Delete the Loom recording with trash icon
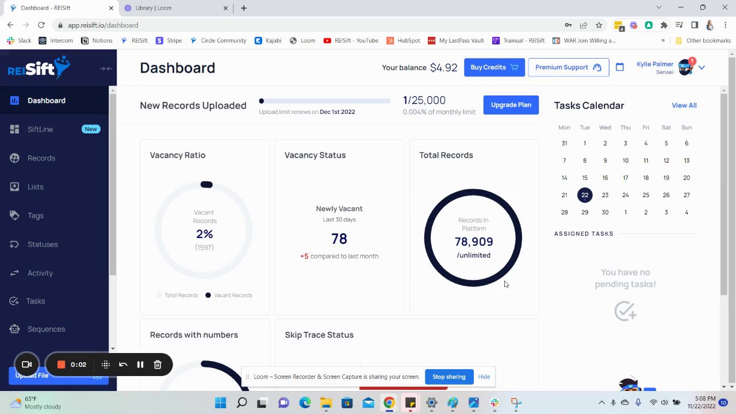This screenshot has height=414, width=736. pyautogui.click(x=158, y=365)
